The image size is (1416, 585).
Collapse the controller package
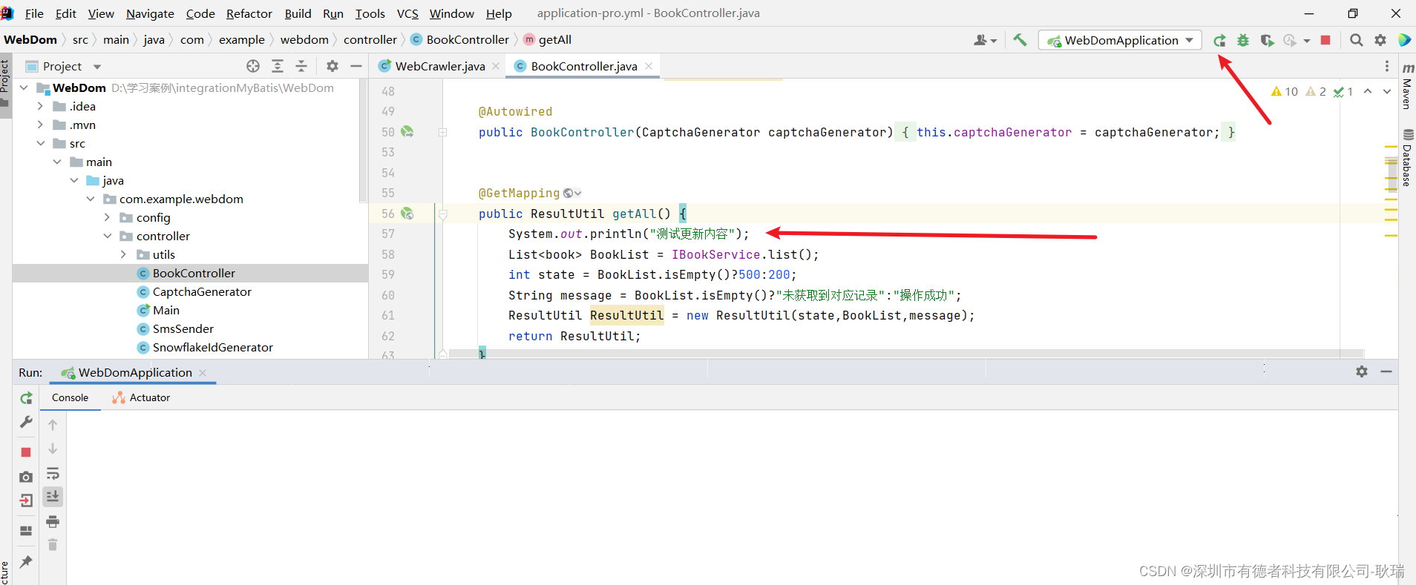[x=107, y=236]
